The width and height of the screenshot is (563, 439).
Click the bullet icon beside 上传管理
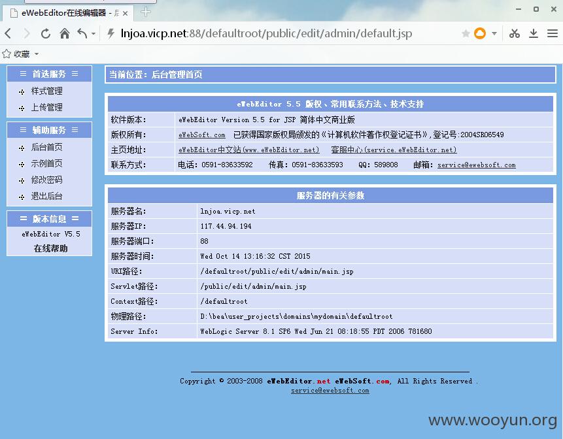pyautogui.click(x=22, y=108)
